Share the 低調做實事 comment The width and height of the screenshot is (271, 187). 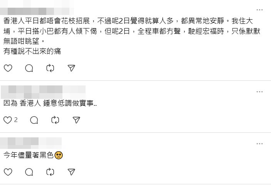point(76,120)
